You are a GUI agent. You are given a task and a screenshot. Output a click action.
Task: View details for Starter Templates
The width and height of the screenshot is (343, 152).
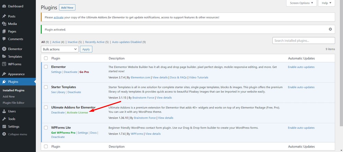pos(164,97)
